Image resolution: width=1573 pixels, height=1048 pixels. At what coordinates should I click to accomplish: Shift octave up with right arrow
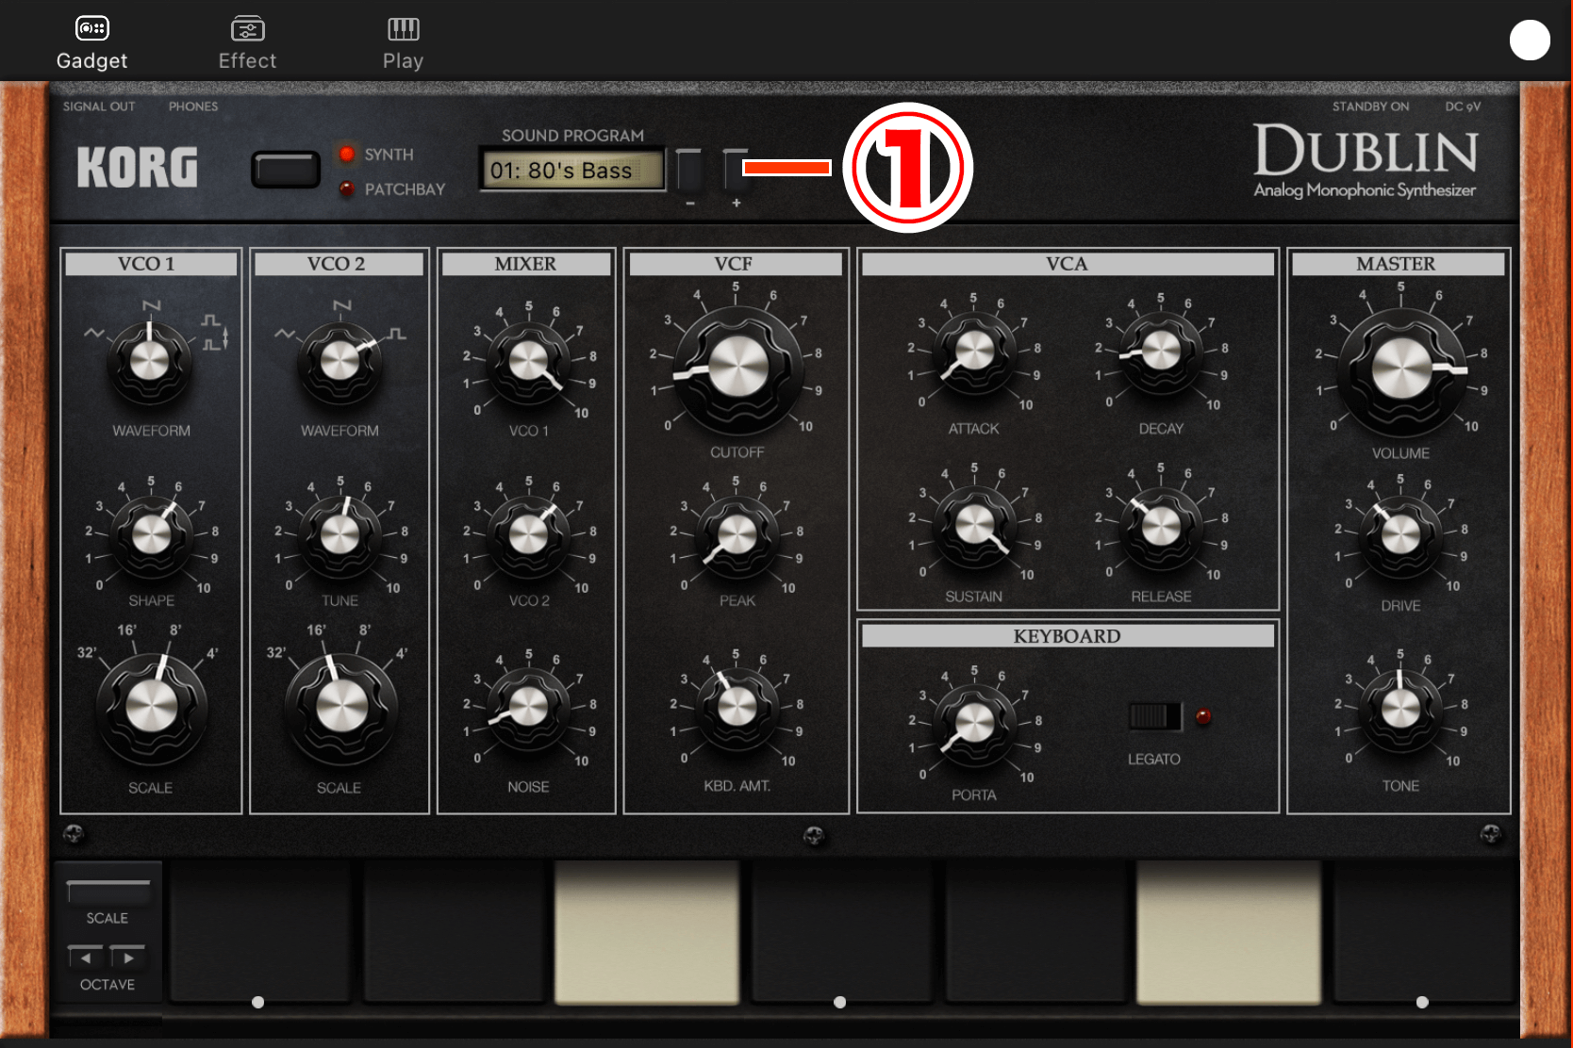[127, 957]
